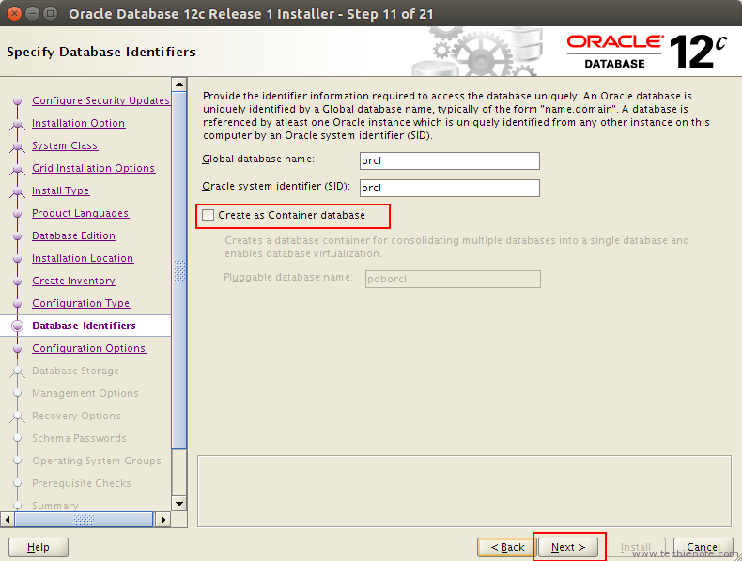The height and width of the screenshot is (561, 742).
Task: Click the horizontal scroll right arrow
Action: (163, 520)
